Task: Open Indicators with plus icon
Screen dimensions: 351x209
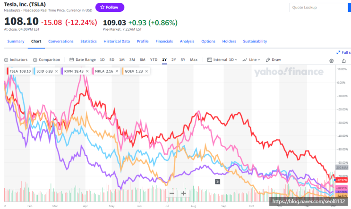Action: (x=16, y=60)
